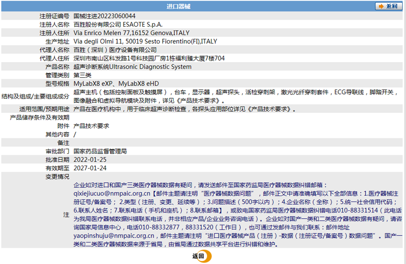This screenshot has width=406, height=264.
Task: Click the 备注 label
Action: [64, 143]
